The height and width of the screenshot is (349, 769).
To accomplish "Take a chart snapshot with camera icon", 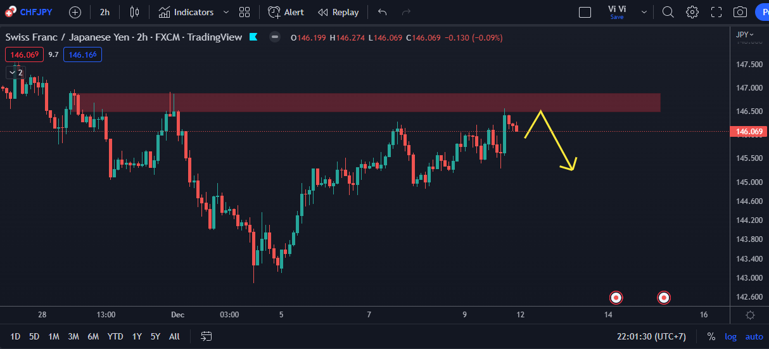I will (x=740, y=12).
